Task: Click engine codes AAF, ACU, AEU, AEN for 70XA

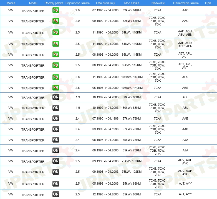Action: (x=185, y=33)
